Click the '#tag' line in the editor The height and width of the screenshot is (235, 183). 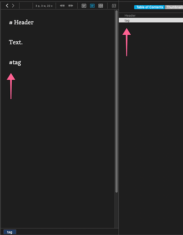pos(15,63)
